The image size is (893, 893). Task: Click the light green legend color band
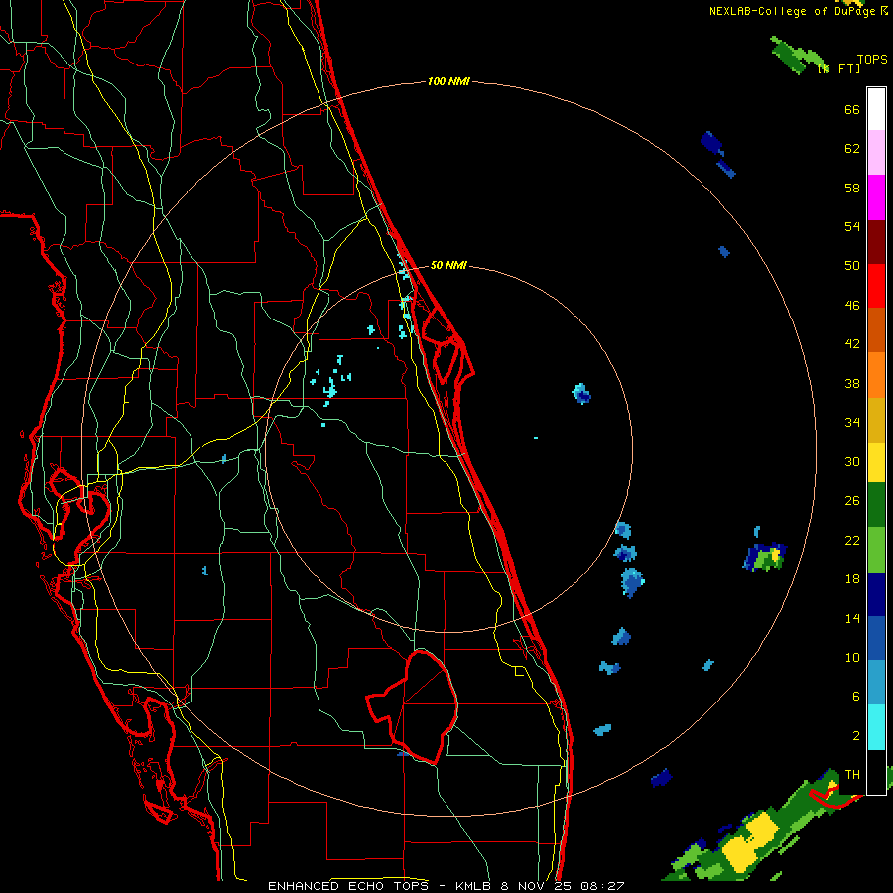[876, 550]
